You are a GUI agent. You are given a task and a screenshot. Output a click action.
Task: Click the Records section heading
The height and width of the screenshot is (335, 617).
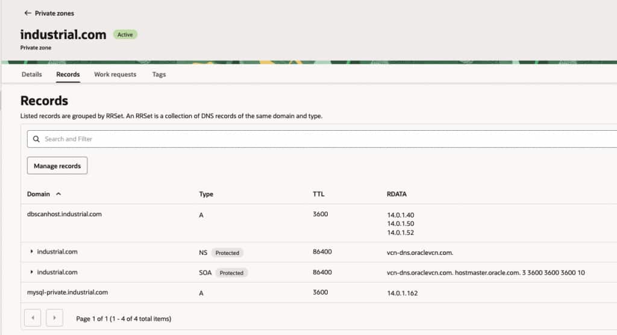(x=44, y=101)
